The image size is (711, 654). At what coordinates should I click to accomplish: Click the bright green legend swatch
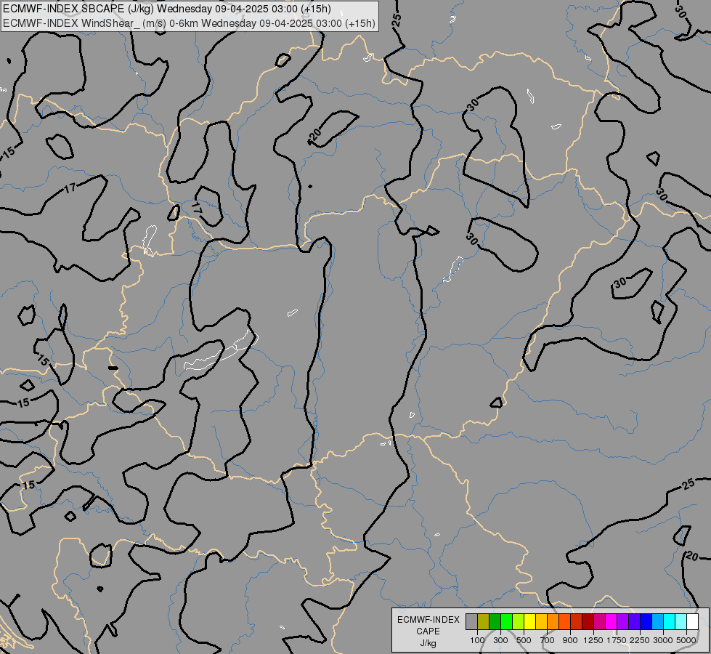(x=506, y=621)
